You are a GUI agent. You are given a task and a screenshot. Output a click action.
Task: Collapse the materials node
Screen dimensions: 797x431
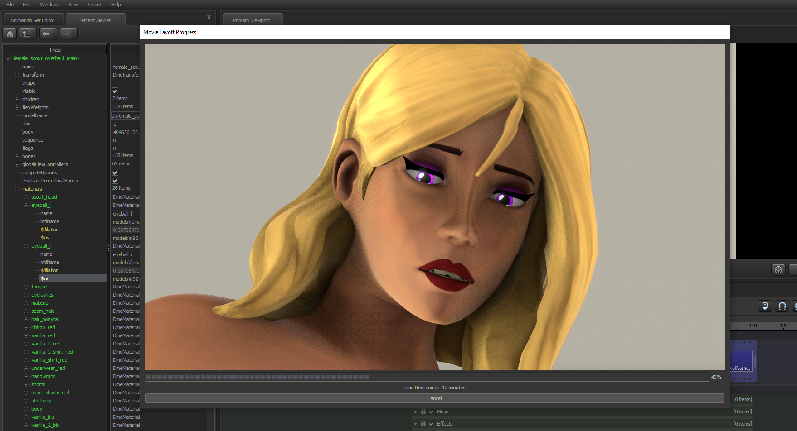tap(17, 189)
